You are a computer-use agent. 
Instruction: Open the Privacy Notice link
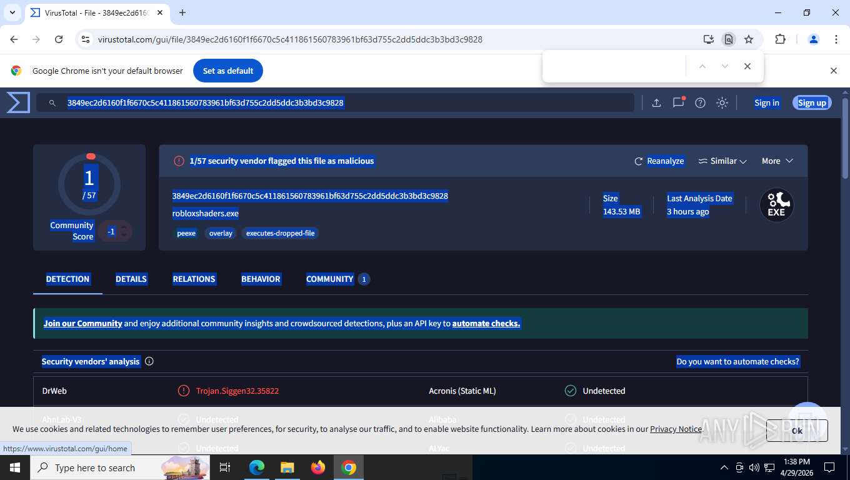[x=676, y=429]
